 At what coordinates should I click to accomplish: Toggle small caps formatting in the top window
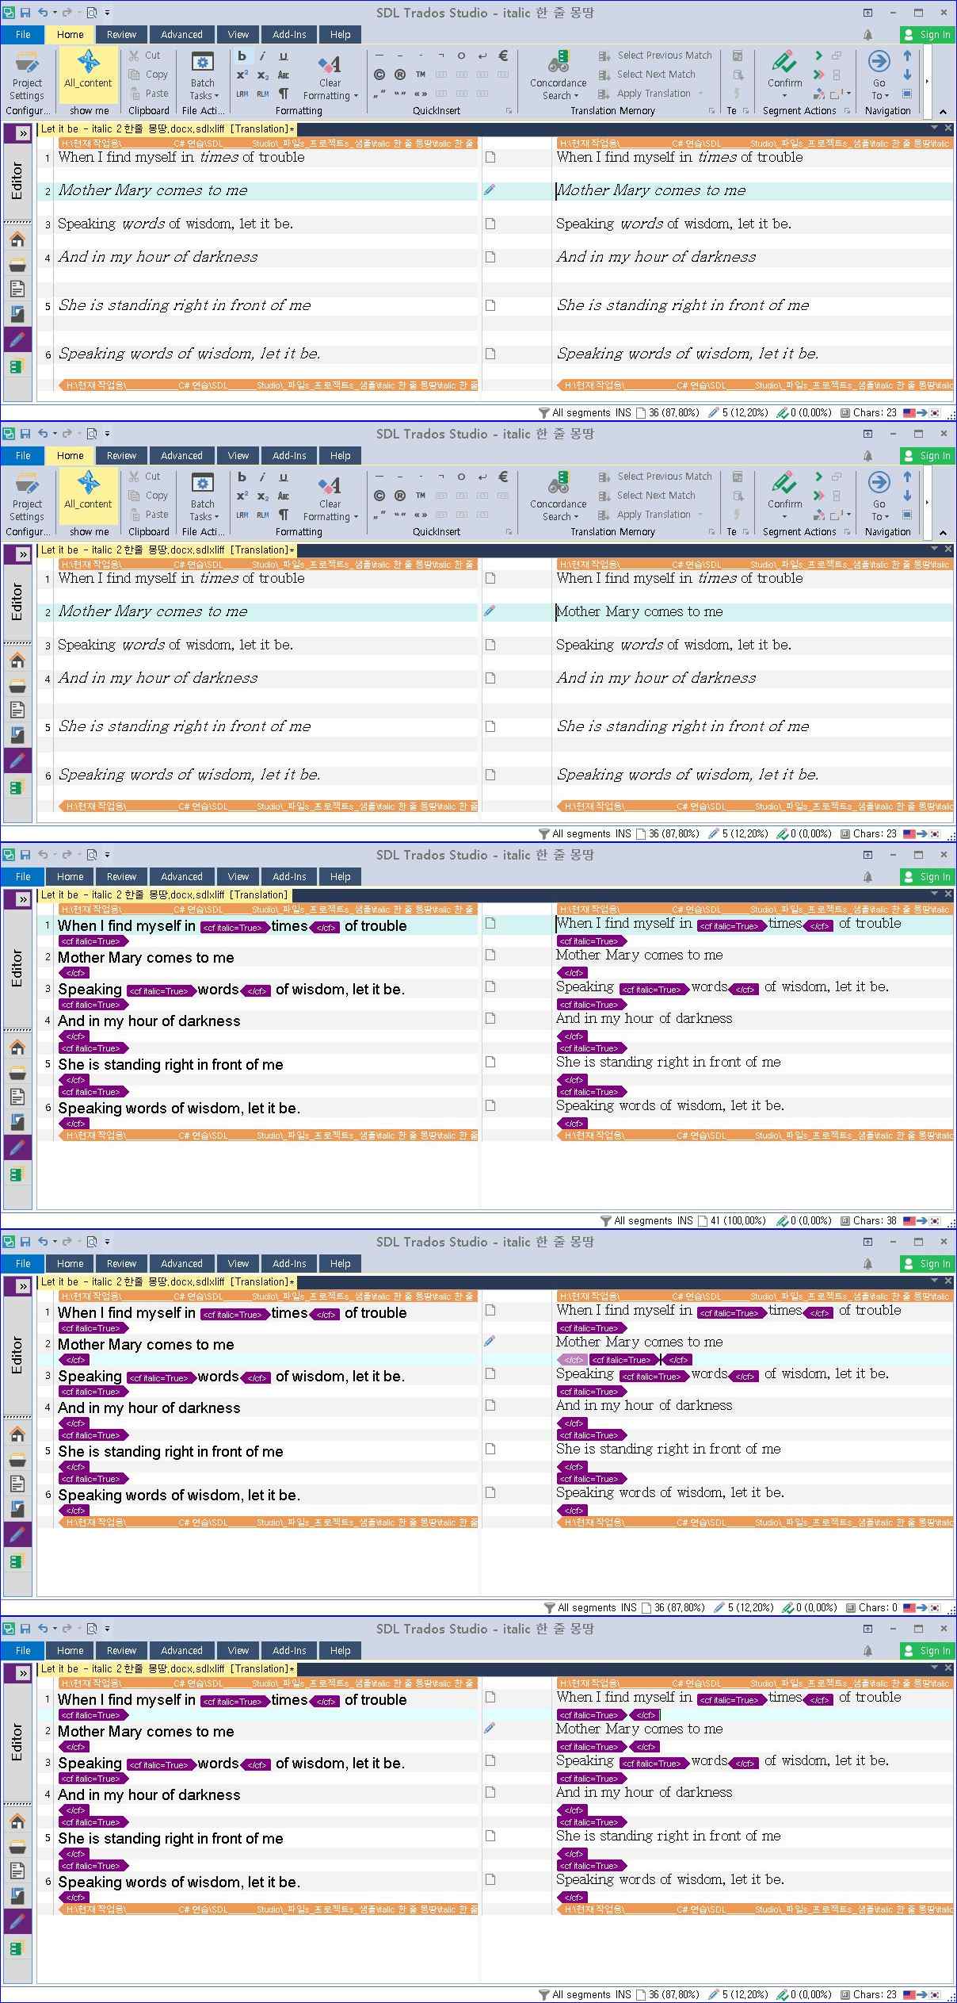click(x=283, y=75)
